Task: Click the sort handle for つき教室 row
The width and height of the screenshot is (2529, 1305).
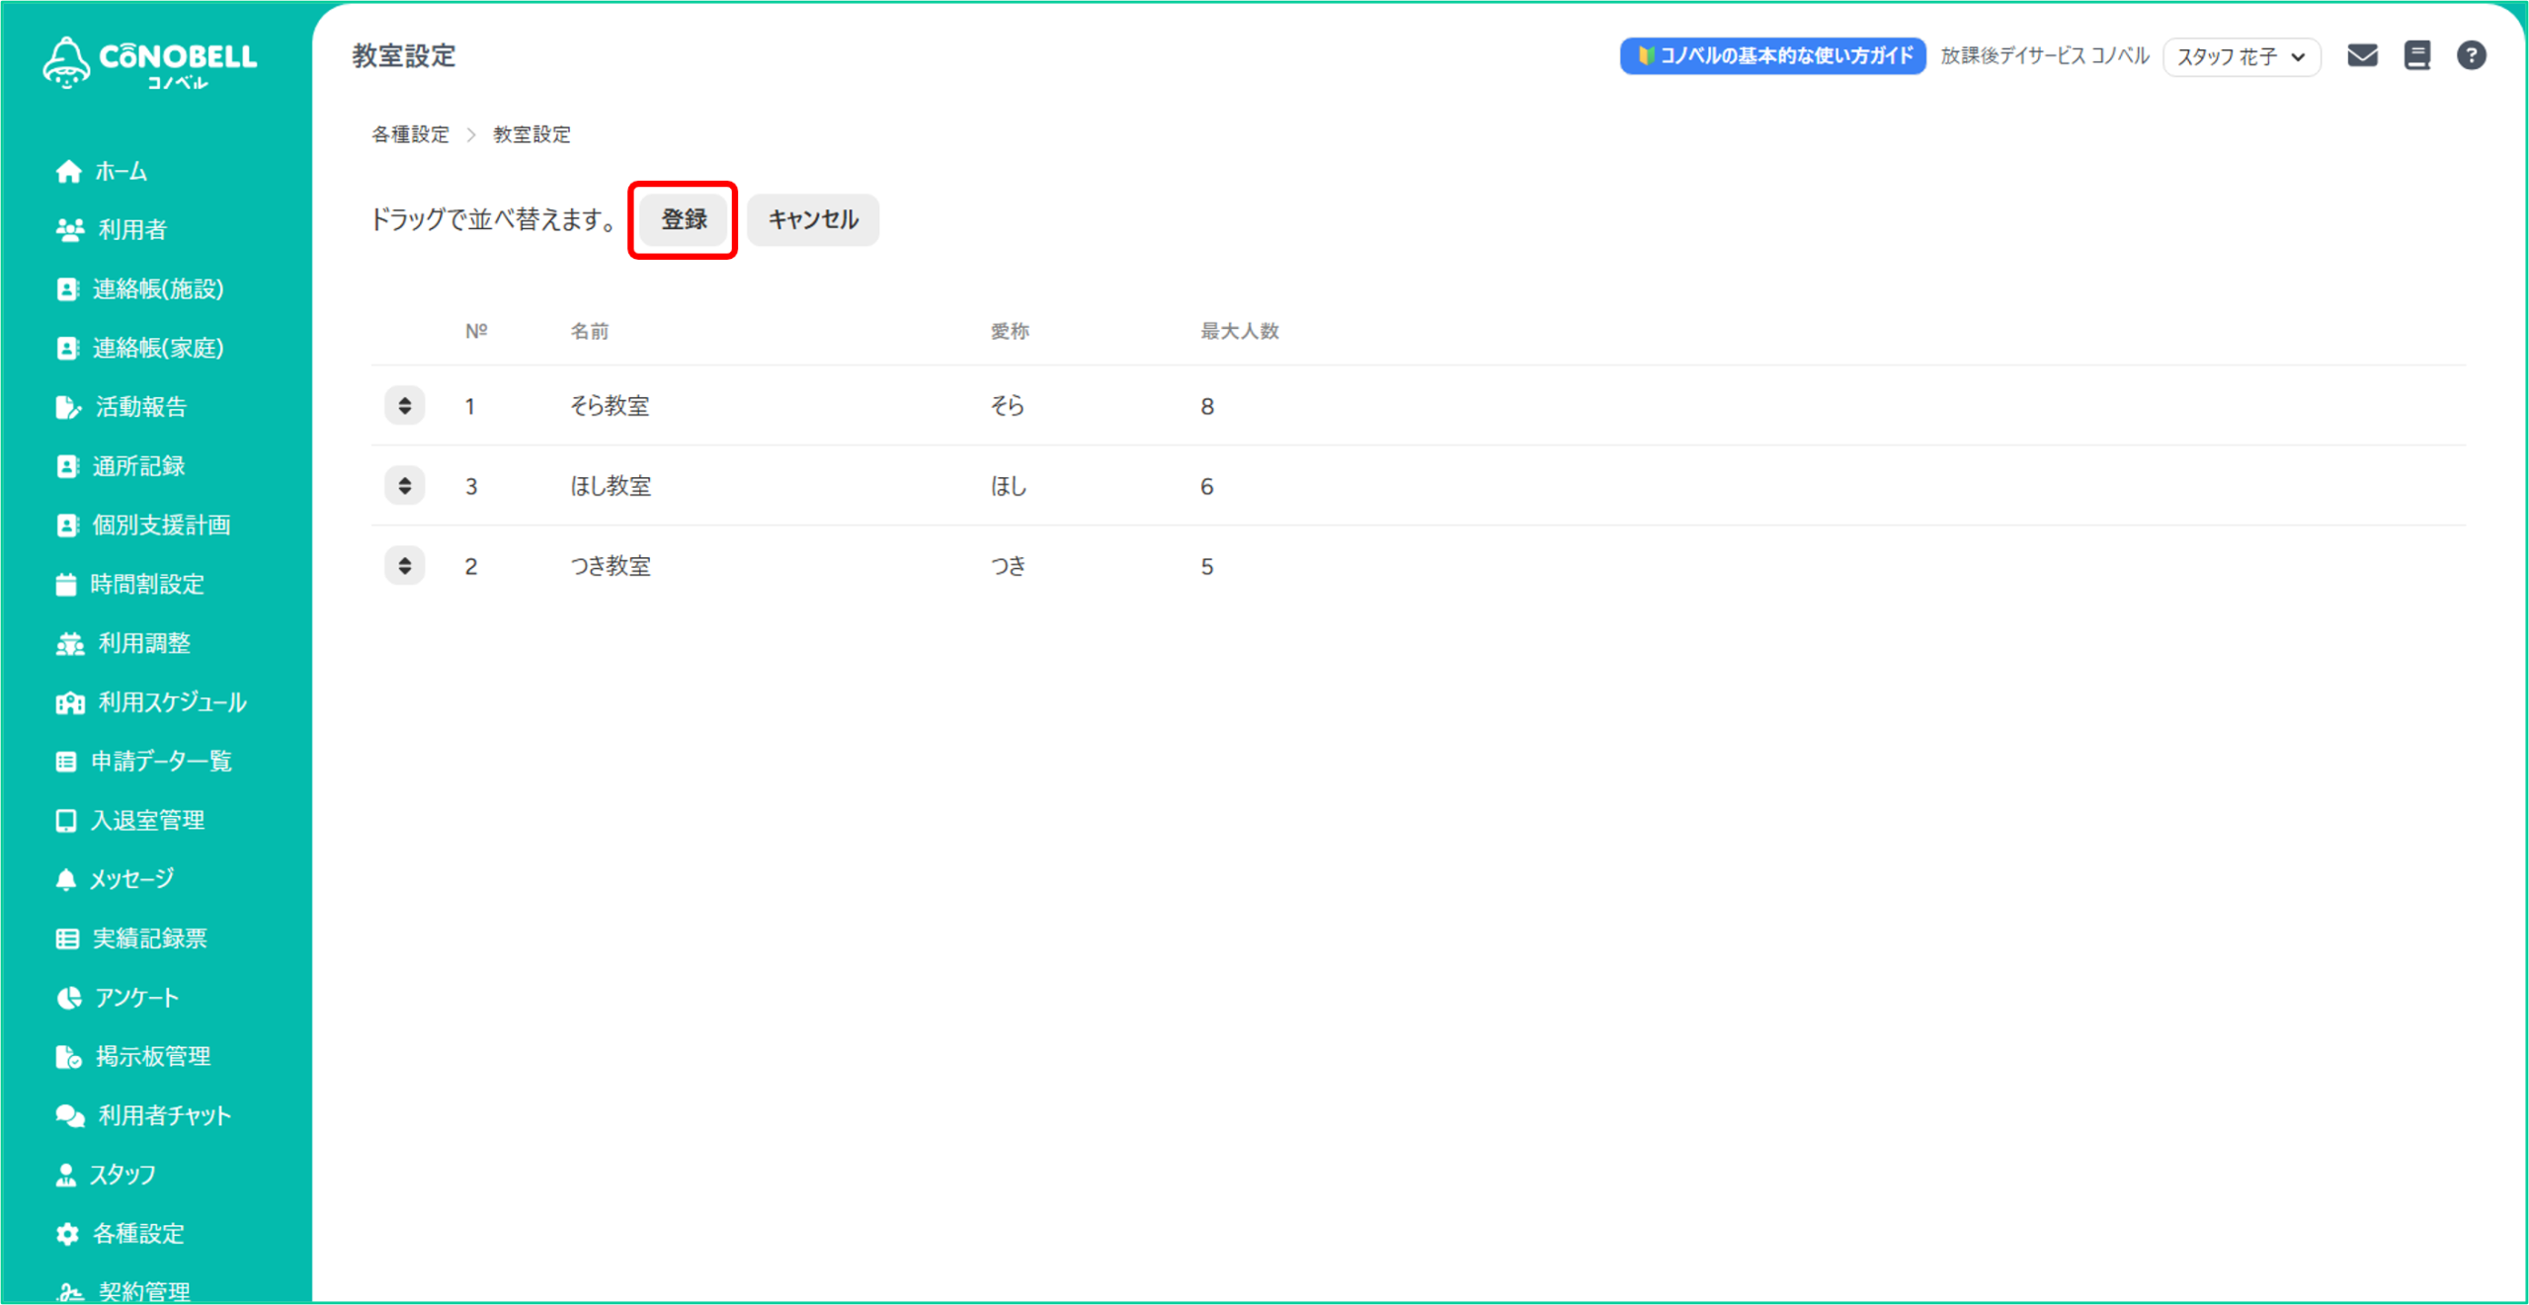Action: [x=405, y=566]
